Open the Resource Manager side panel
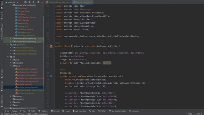 click(x=2, y=31)
